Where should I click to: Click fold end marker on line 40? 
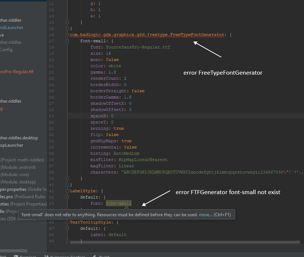(68, 185)
